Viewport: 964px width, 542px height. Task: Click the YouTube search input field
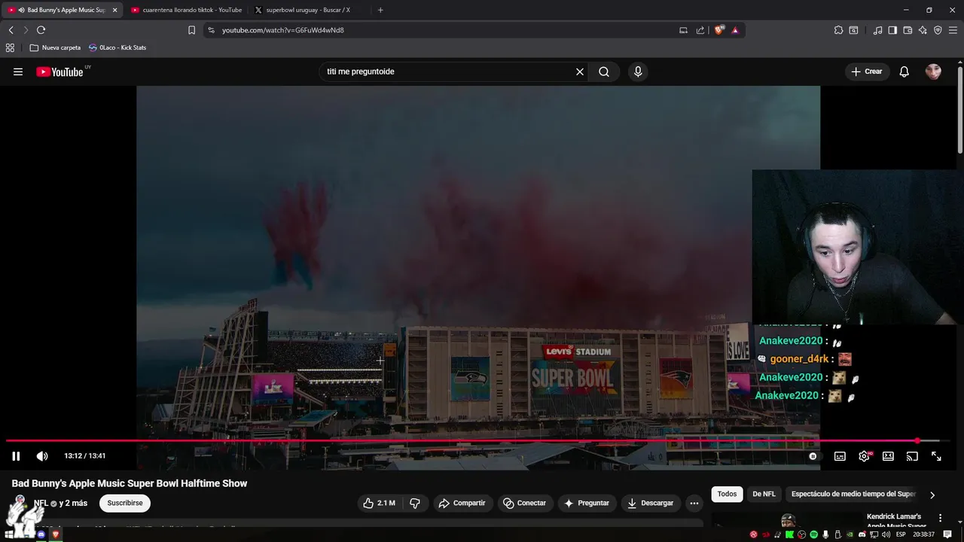[444, 72]
